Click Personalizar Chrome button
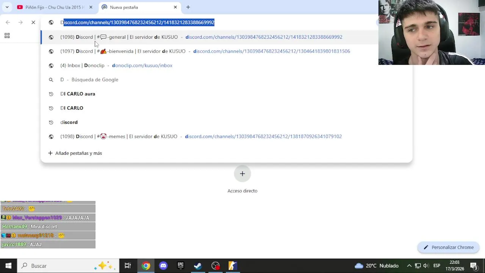This screenshot has width=485, height=273. point(448,247)
